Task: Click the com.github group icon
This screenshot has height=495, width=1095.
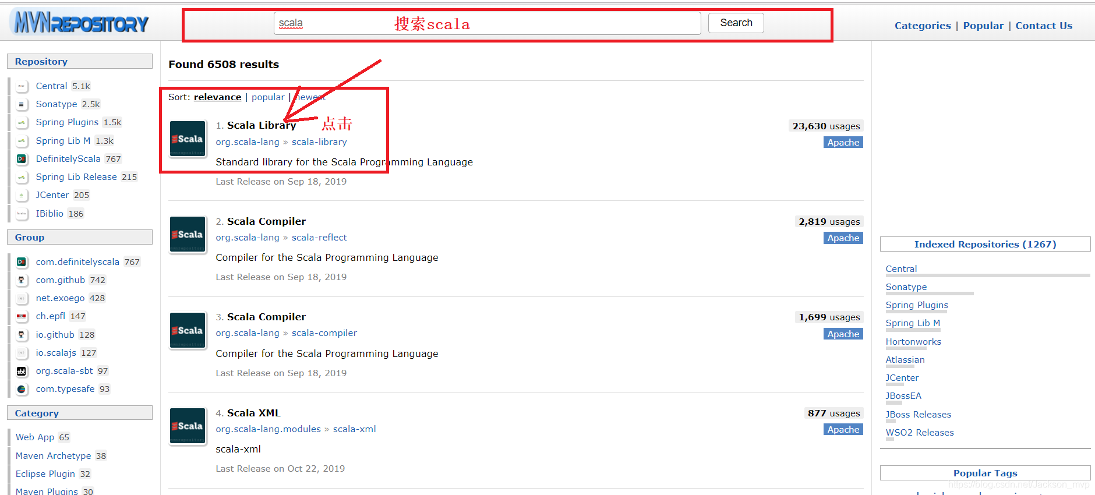Action: click(22, 280)
